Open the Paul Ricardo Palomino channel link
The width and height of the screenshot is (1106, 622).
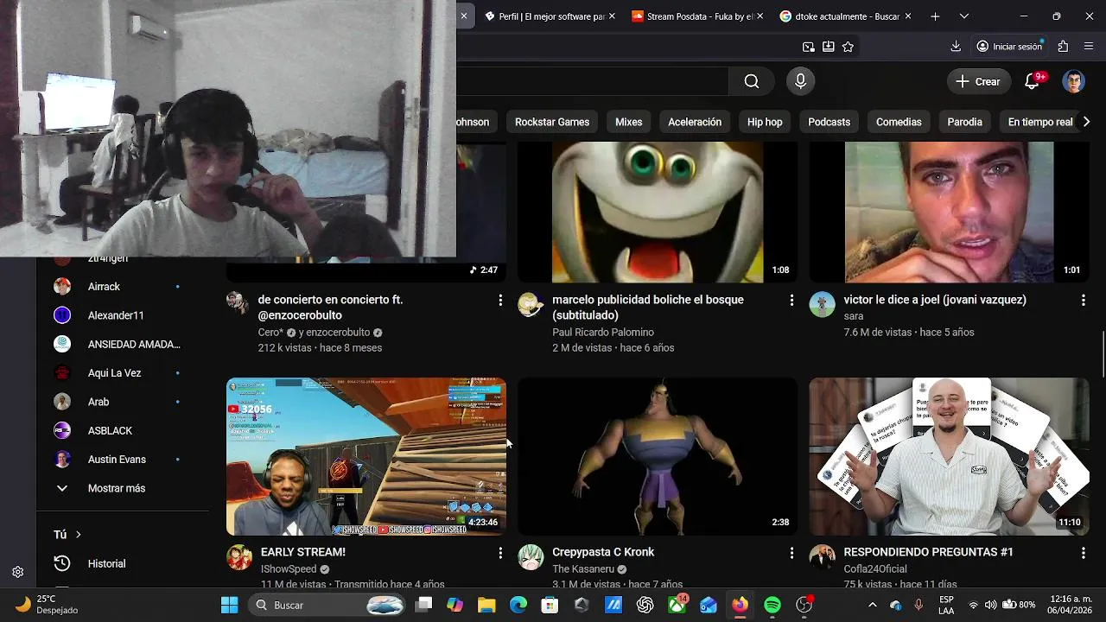click(x=603, y=333)
